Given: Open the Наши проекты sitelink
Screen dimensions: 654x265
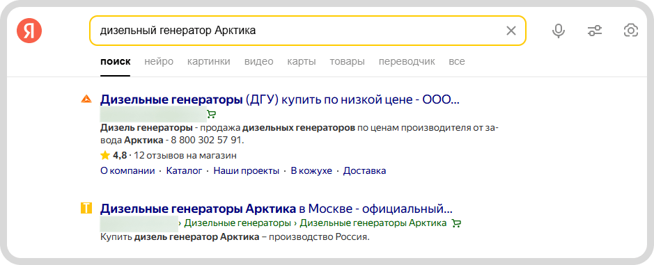Looking at the screenshot, I should pos(246,171).
